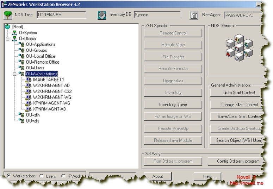Screen dimensions: 273x189
Task: Minimize the ZENworks Workstation Browser window
Action: [258, 5]
